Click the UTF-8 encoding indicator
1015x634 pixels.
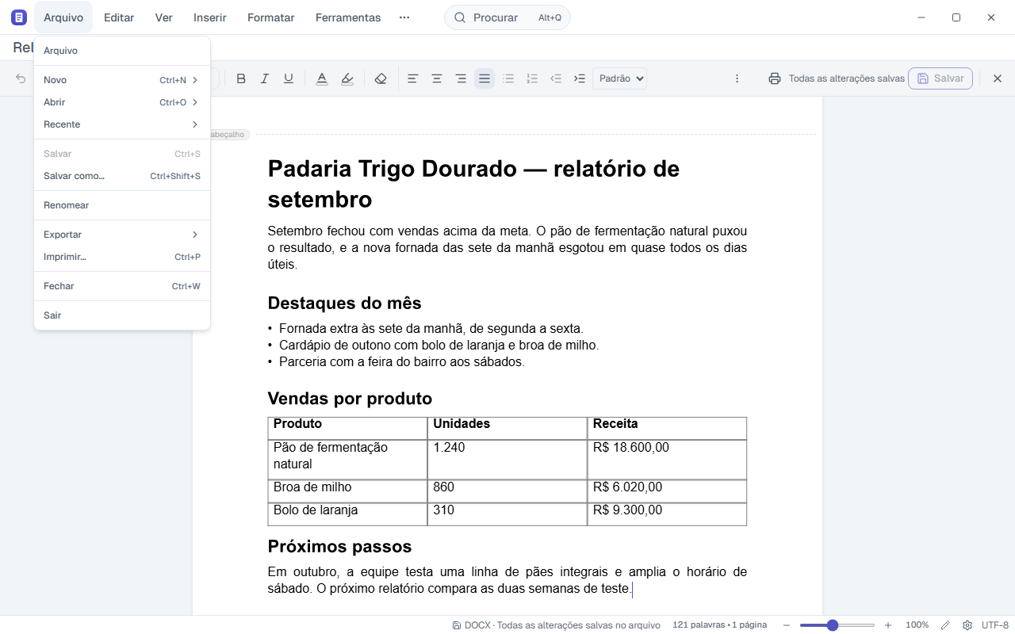tap(995, 625)
